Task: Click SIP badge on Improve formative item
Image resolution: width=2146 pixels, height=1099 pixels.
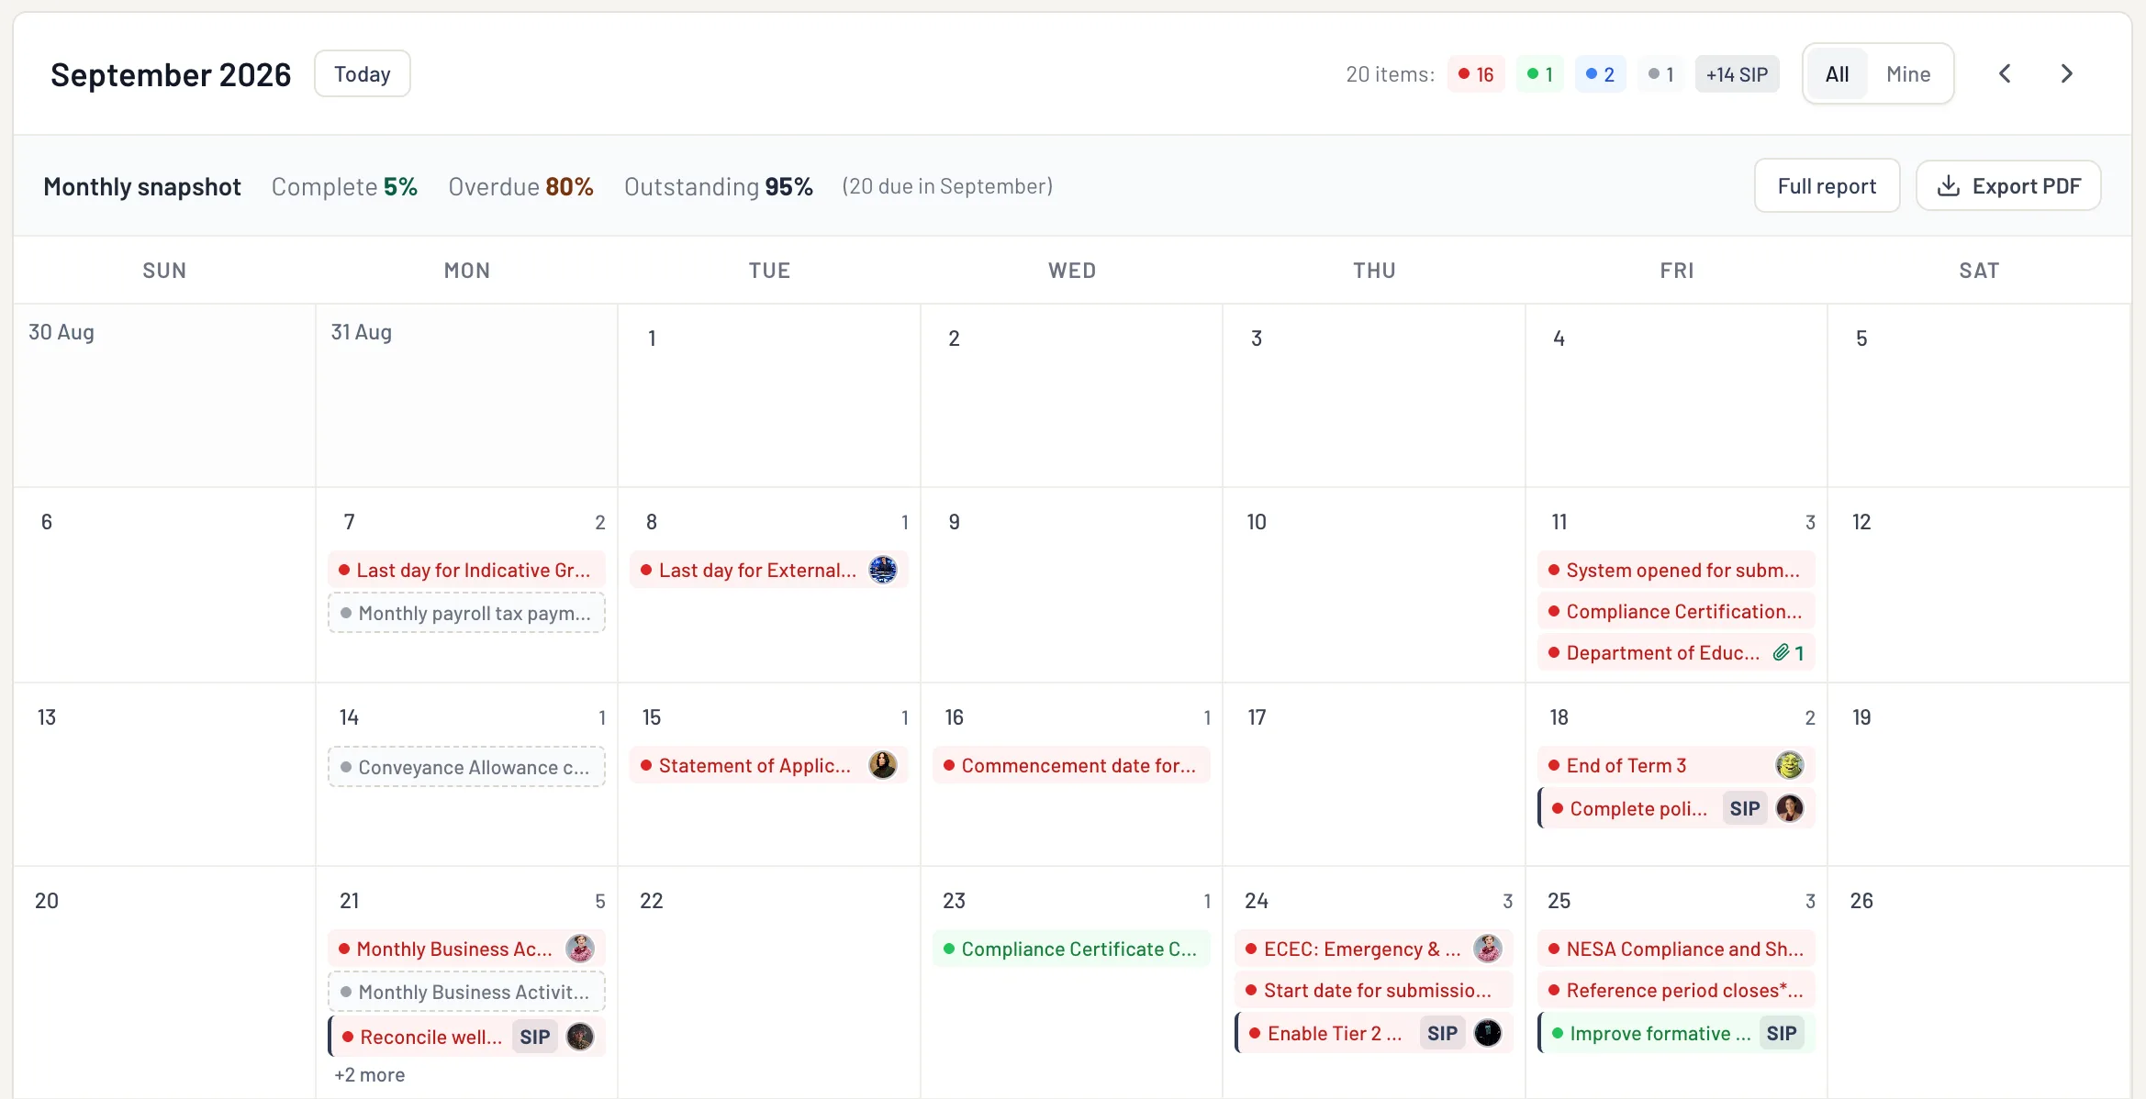Action: click(1782, 1033)
